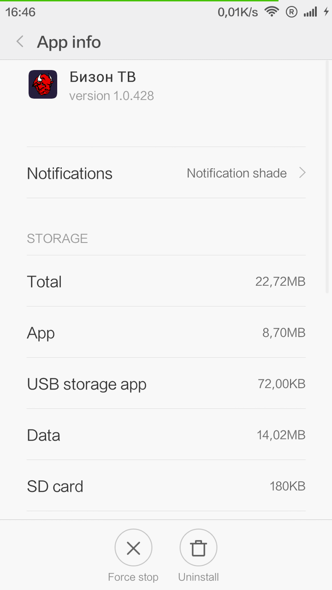Select the USB storage app row
Screen dimensions: 332x590
[x=166, y=384]
